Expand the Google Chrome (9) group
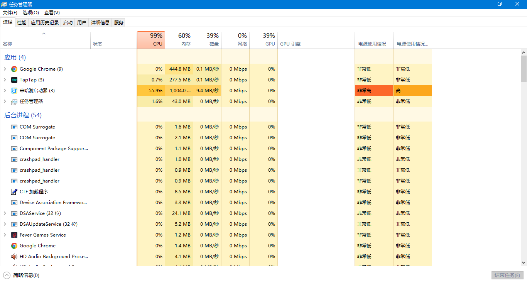The width and height of the screenshot is (527, 284). [x=5, y=69]
